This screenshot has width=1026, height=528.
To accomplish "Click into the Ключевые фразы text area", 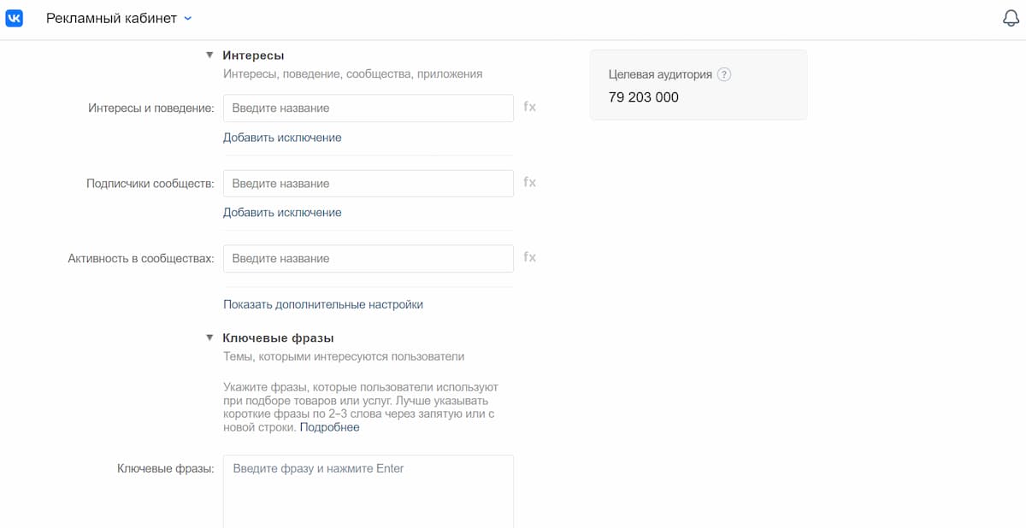I will [x=368, y=491].
